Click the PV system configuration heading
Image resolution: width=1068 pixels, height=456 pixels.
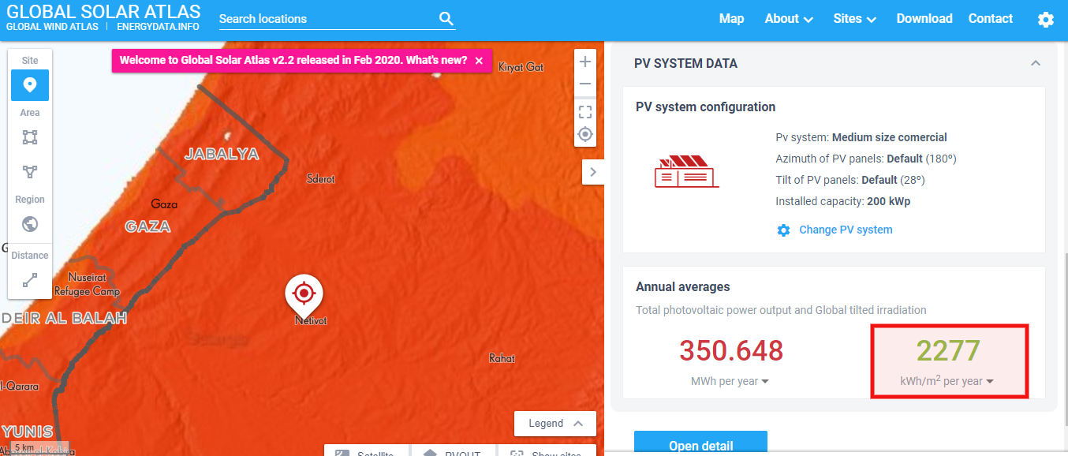(706, 107)
